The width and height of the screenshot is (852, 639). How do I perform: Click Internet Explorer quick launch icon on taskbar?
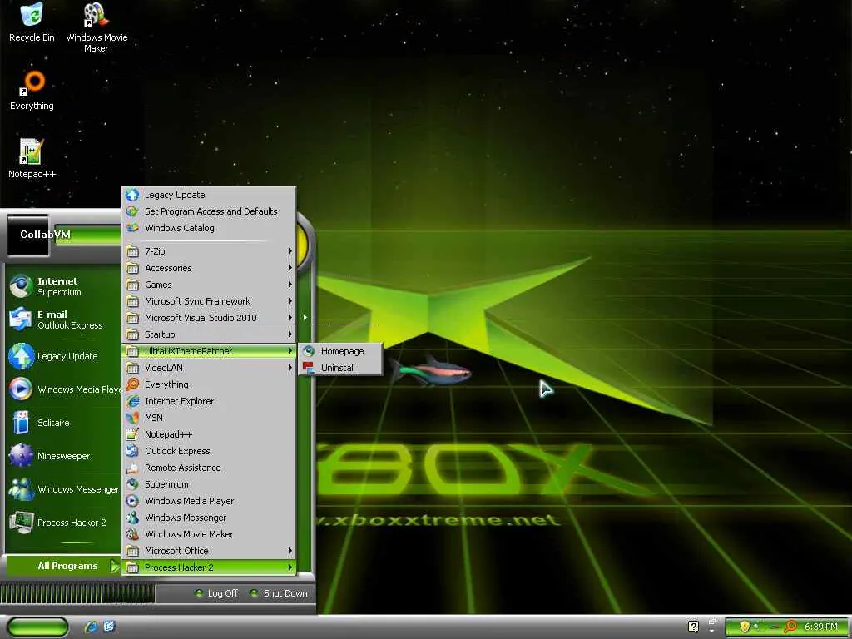[91, 627]
